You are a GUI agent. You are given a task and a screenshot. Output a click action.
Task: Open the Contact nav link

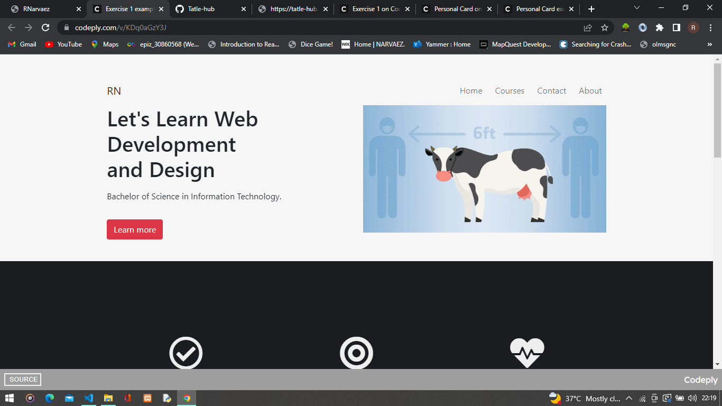click(x=551, y=91)
